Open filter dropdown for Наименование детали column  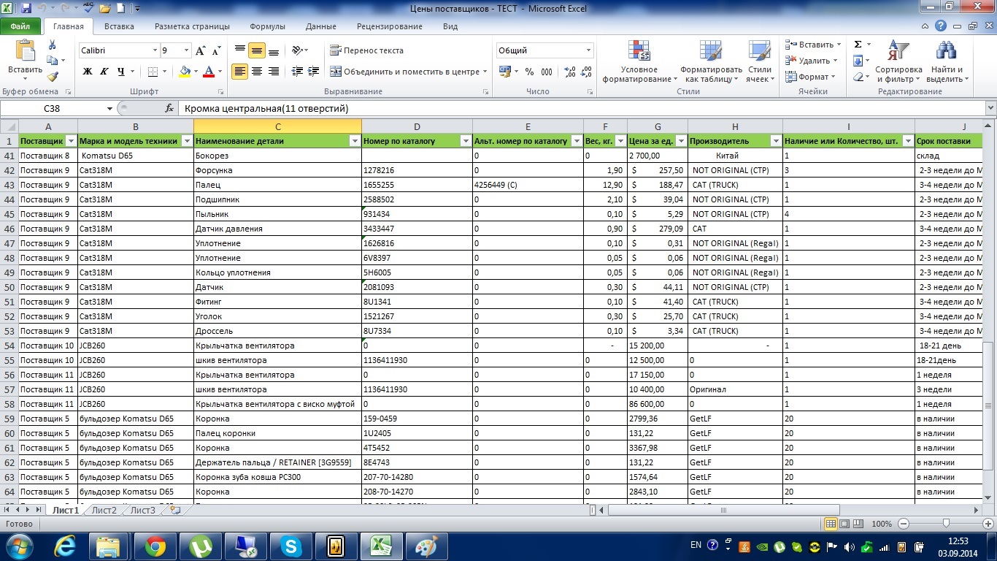(x=355, y=141)
